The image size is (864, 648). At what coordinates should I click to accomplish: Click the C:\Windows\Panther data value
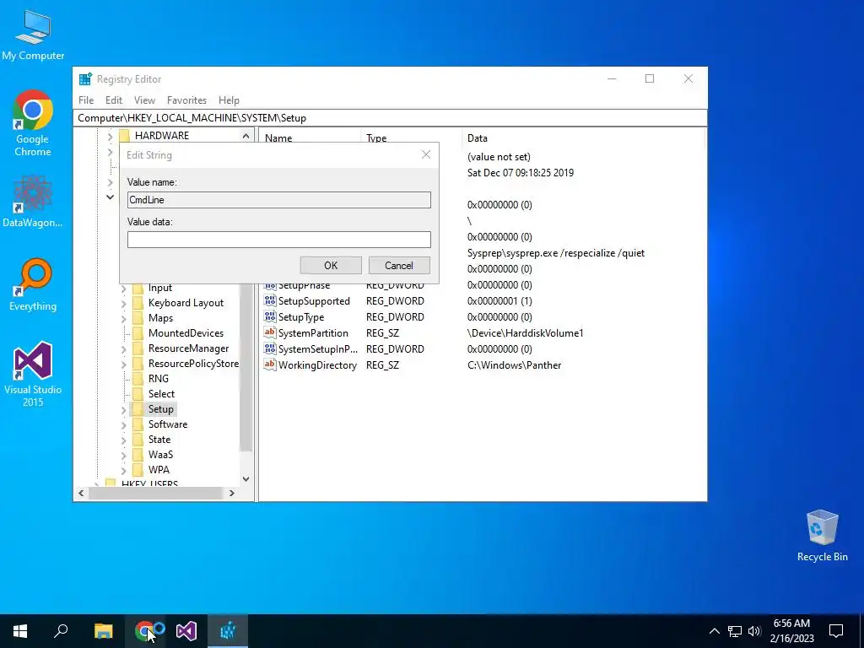[514, 365]
